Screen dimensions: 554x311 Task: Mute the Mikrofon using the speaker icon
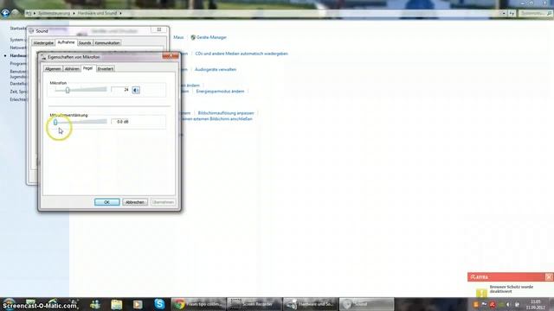(x=136, y=90)
